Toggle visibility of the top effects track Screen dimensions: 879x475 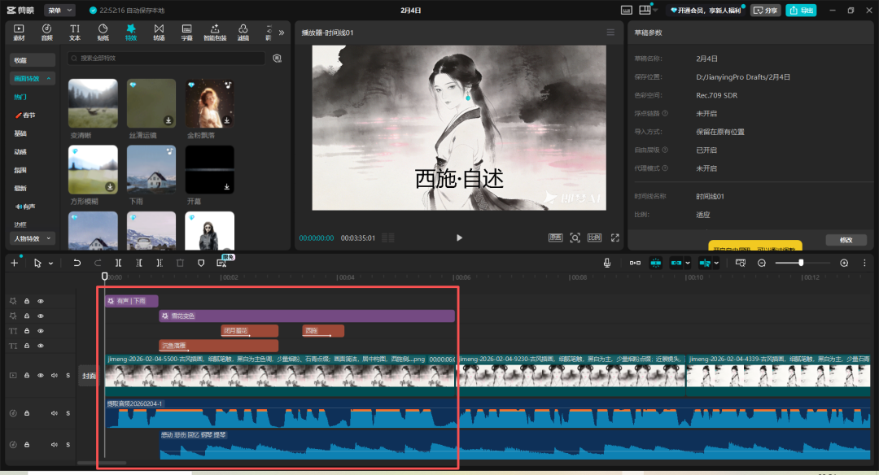click(x=41, y=301)
